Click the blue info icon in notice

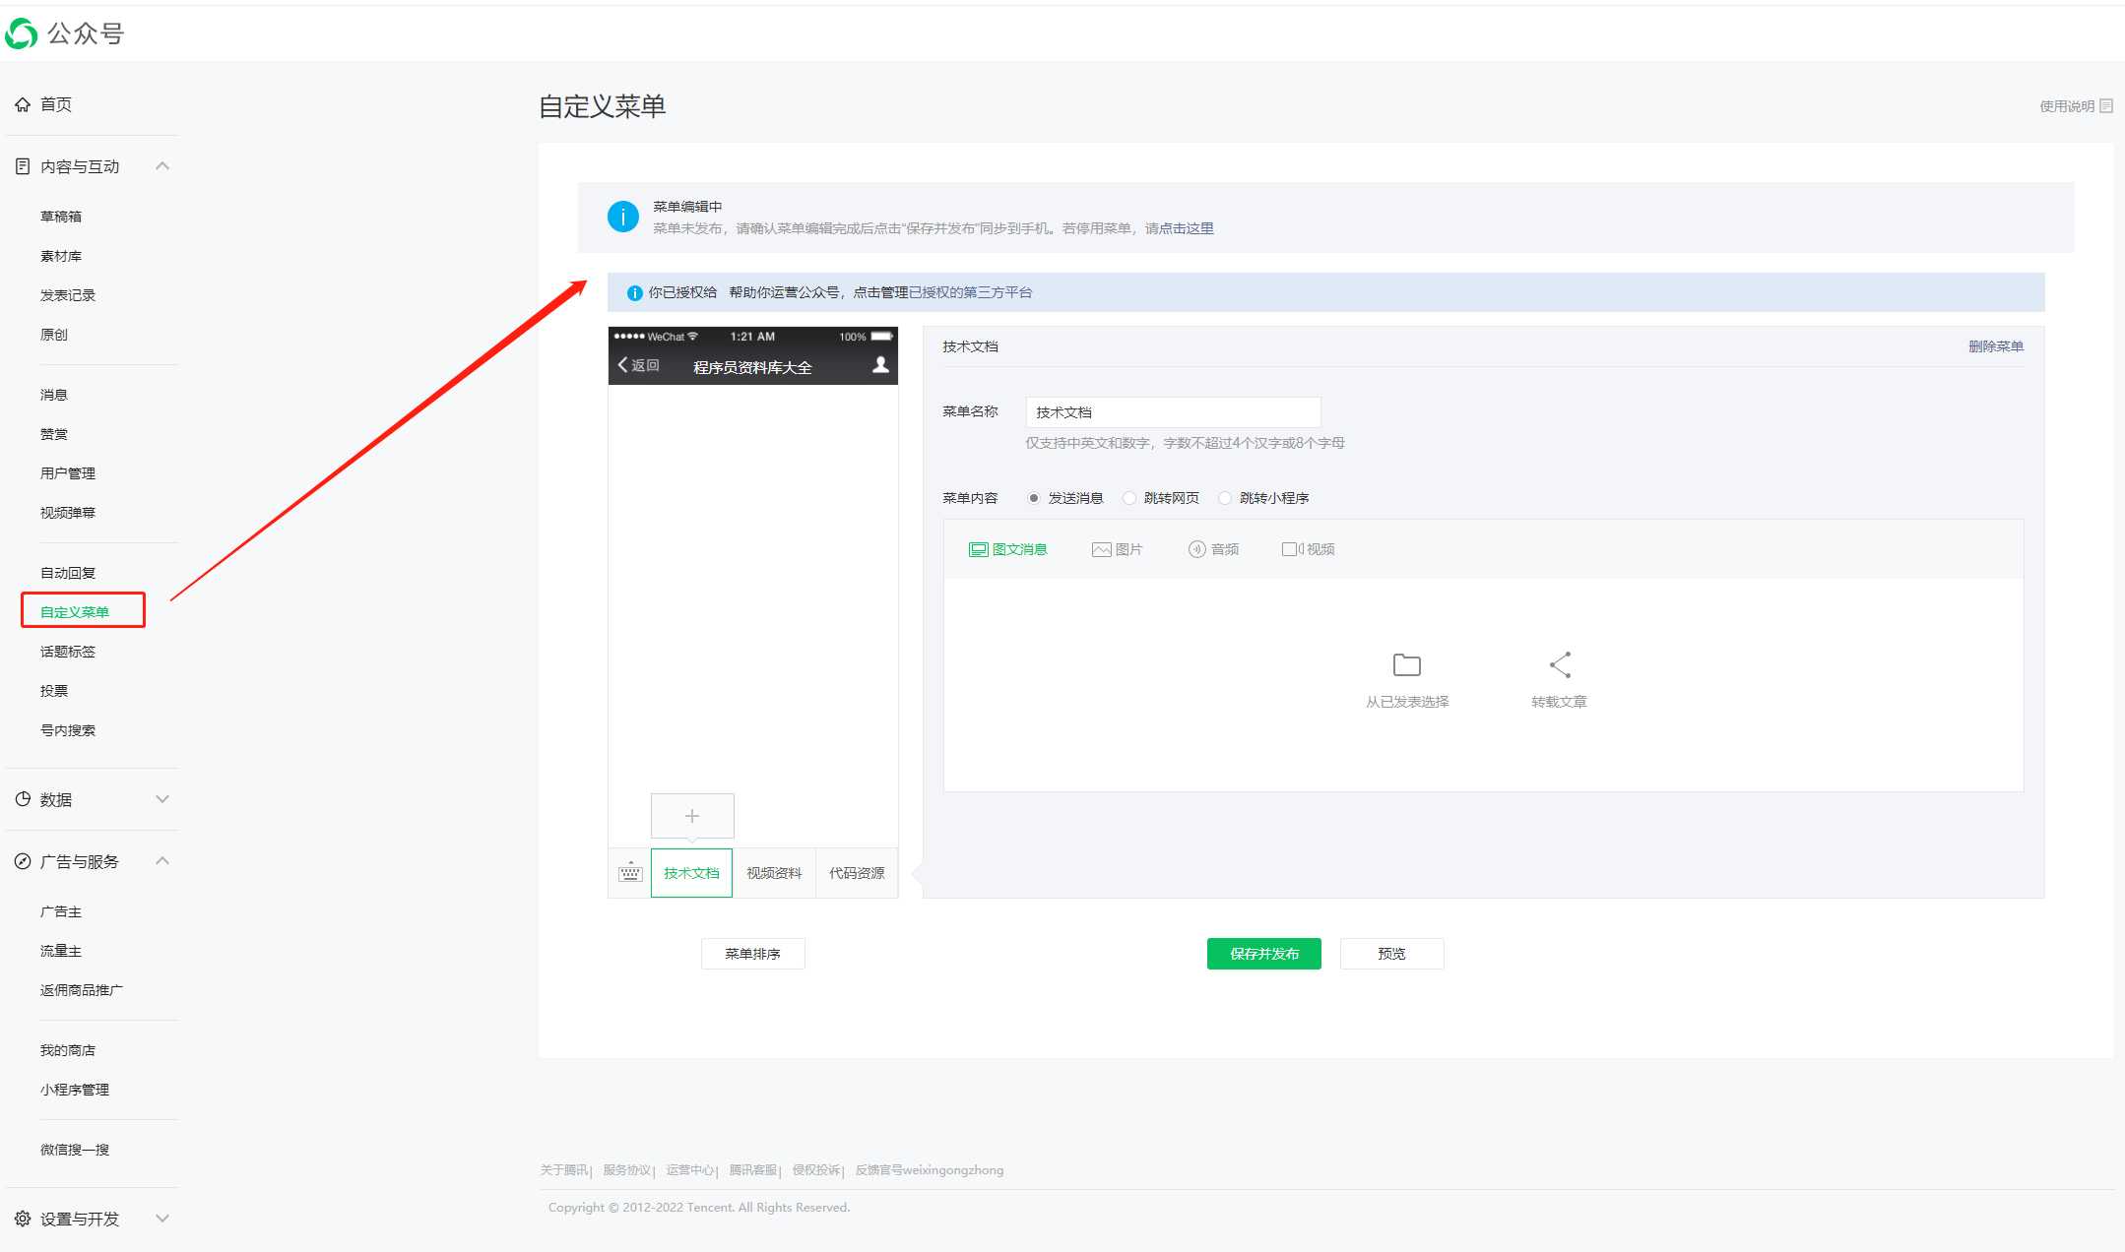(x=623, y=217)
